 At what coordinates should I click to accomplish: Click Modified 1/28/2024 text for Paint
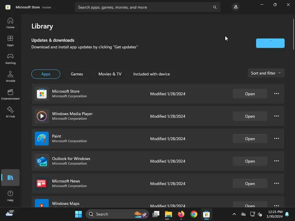coord(168,139)
